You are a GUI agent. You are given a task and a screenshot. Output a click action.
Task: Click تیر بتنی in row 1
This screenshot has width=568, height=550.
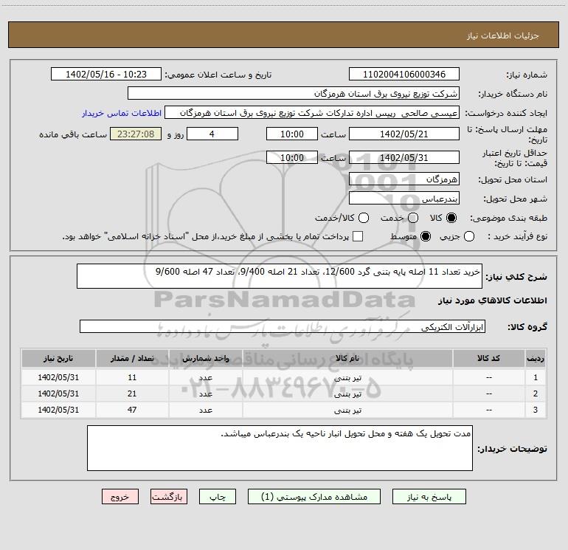click(347, 378)
